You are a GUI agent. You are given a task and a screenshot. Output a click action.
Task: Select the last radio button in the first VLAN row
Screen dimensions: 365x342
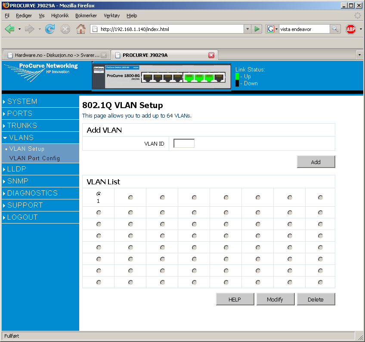point(321,198)
